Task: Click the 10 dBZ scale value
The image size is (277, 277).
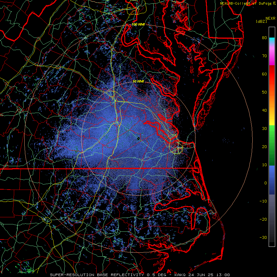Action: tap(264, 165)
